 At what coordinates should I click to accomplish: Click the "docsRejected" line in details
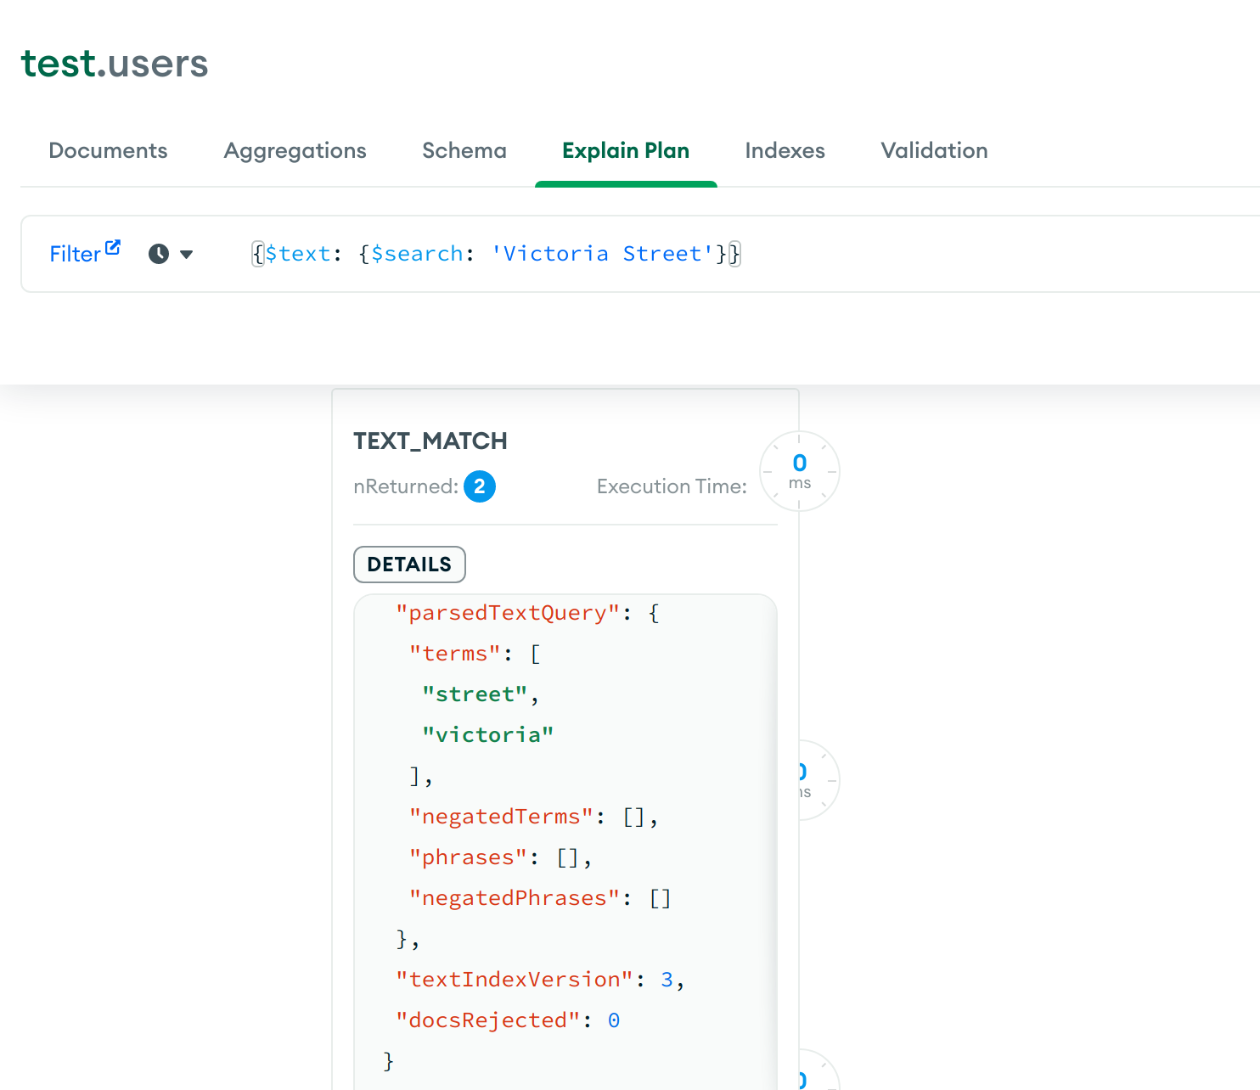507,1020
